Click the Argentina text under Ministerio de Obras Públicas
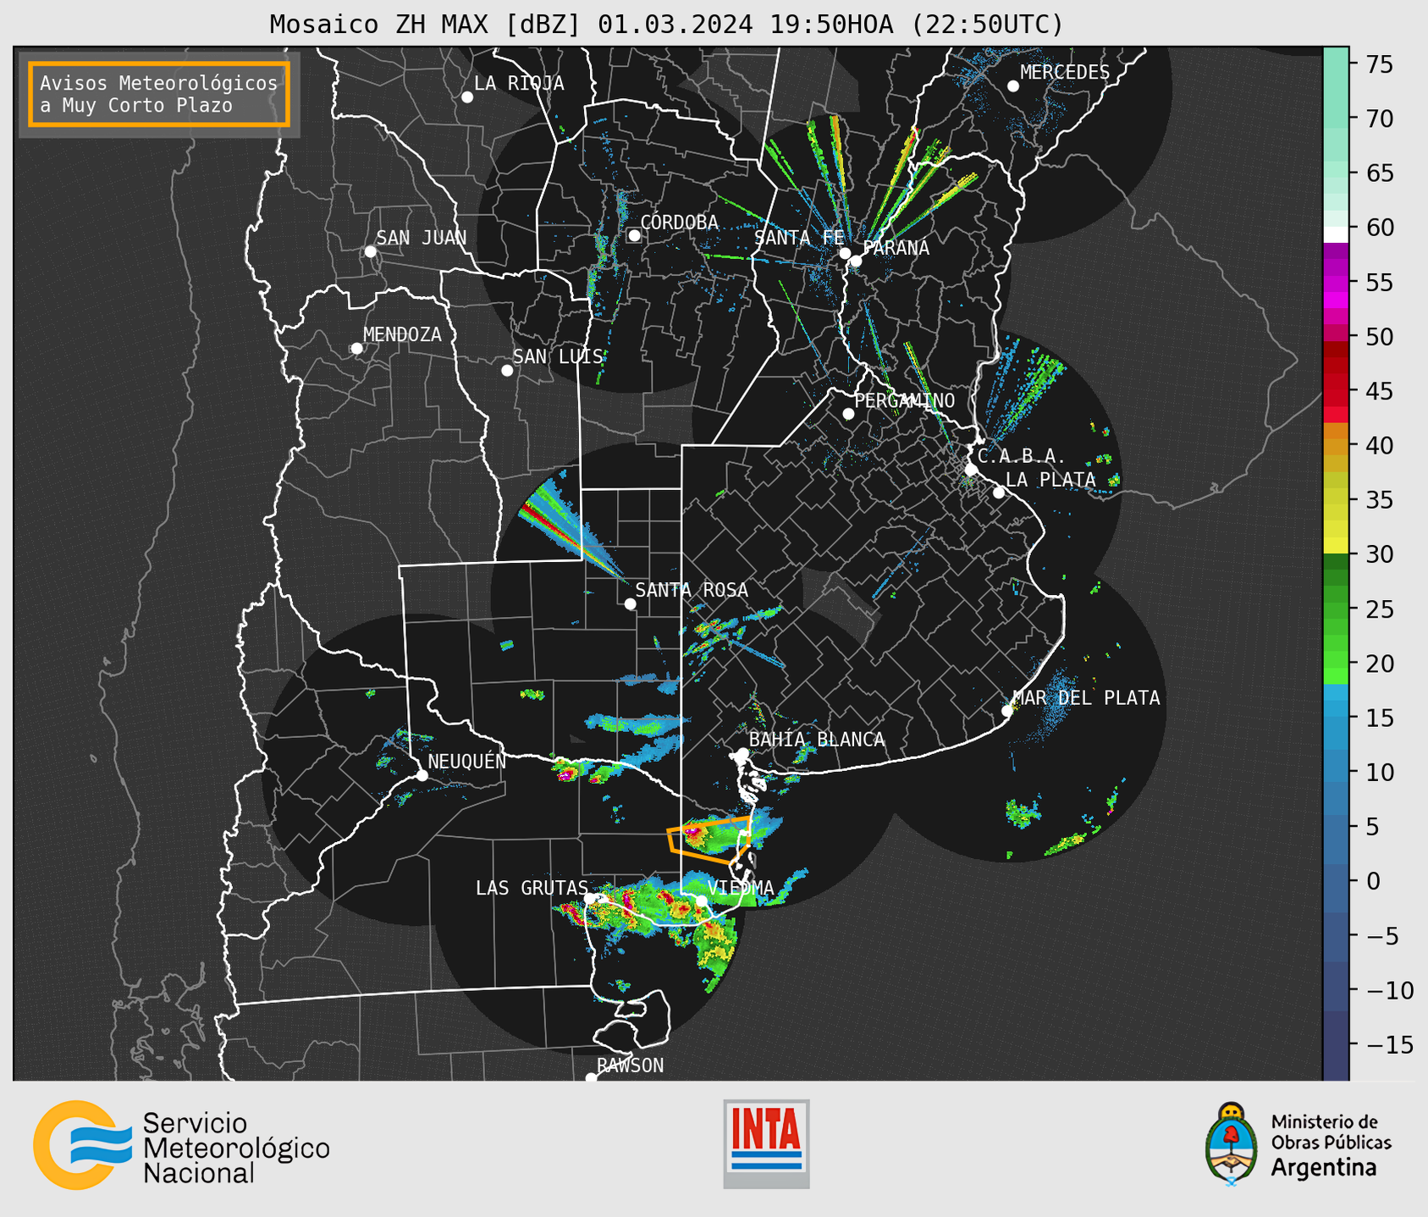 point(1323,1168)
